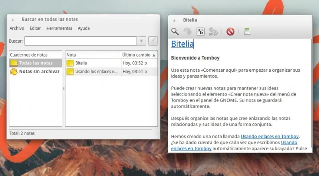Open the Editar menu
The width and height of the screenshot is (319, 176).
click(35, 28)
